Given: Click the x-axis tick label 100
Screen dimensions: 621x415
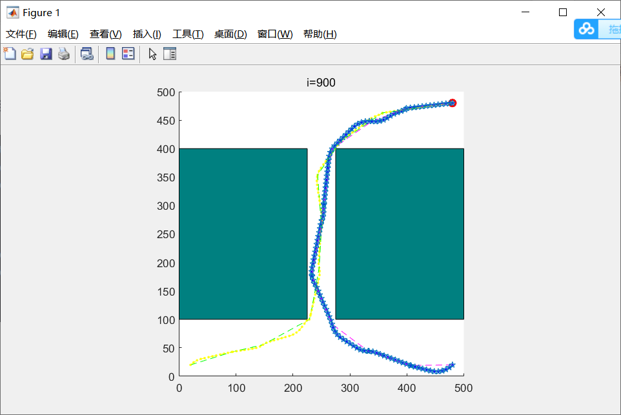Looking at the screenshot, I should click(x=236, y=388).
